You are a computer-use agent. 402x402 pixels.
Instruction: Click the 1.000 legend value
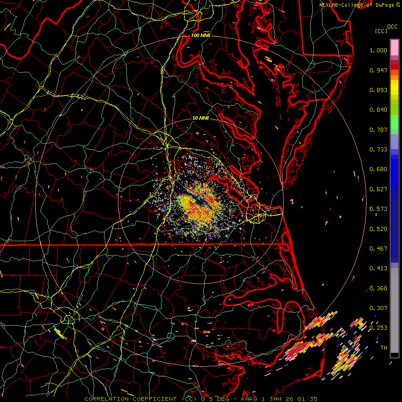pos(378,50)
